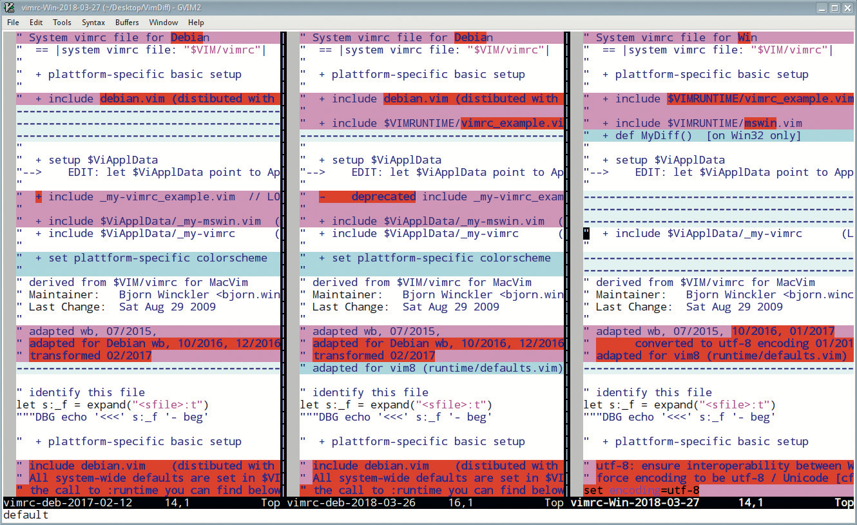The width and height of the screenshot is (857, 525).
Task: Open the Edit menu
Action: 36,23
